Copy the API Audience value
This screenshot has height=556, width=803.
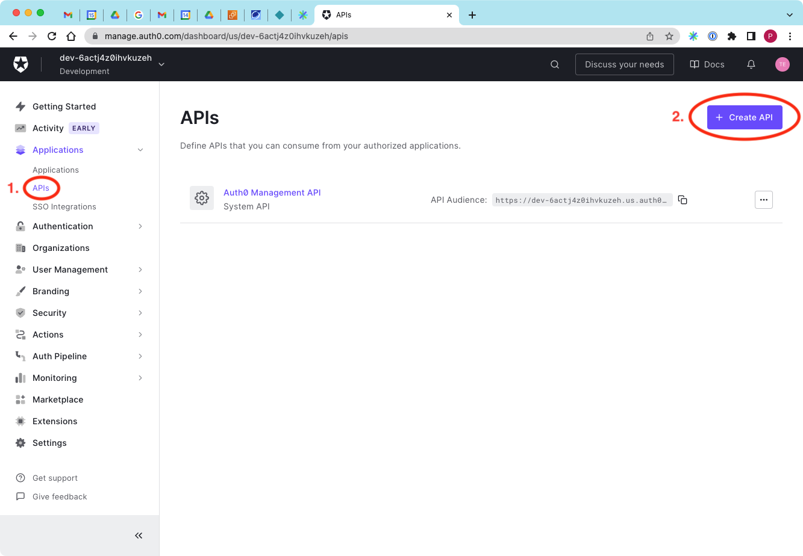[683, 200]
